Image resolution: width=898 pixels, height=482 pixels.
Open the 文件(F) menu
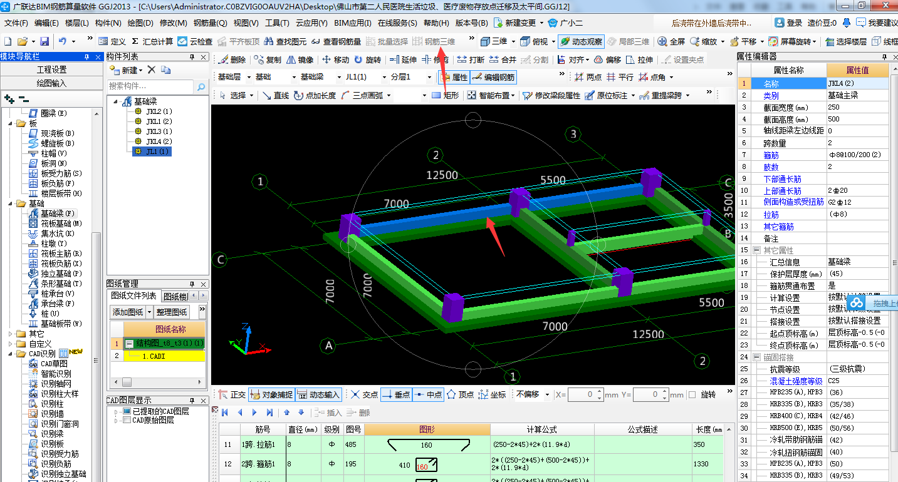click(16, 23)
